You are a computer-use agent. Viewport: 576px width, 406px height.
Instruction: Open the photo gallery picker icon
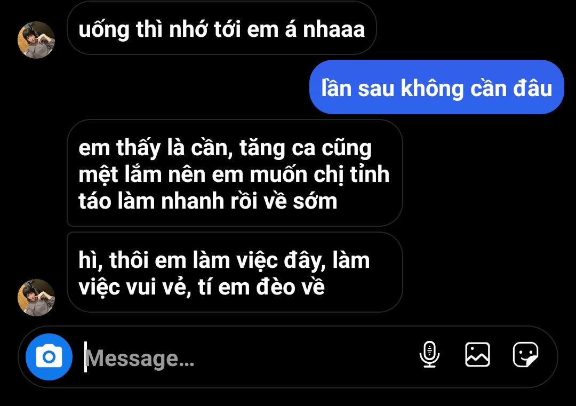(x=477, y=355)
